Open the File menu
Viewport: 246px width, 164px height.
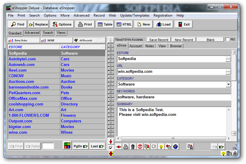[x=11, y=15]
